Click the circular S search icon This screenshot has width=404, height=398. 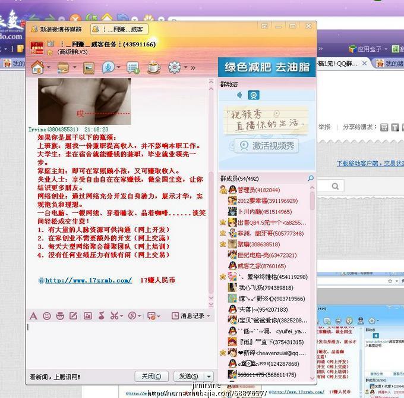click(x=132, y=316)
